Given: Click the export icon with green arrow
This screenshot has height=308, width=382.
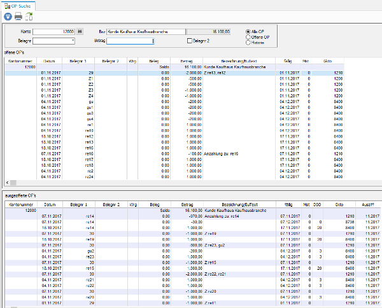Looking at the screenshot, I should pyautogui.click(x=29, y=17).
